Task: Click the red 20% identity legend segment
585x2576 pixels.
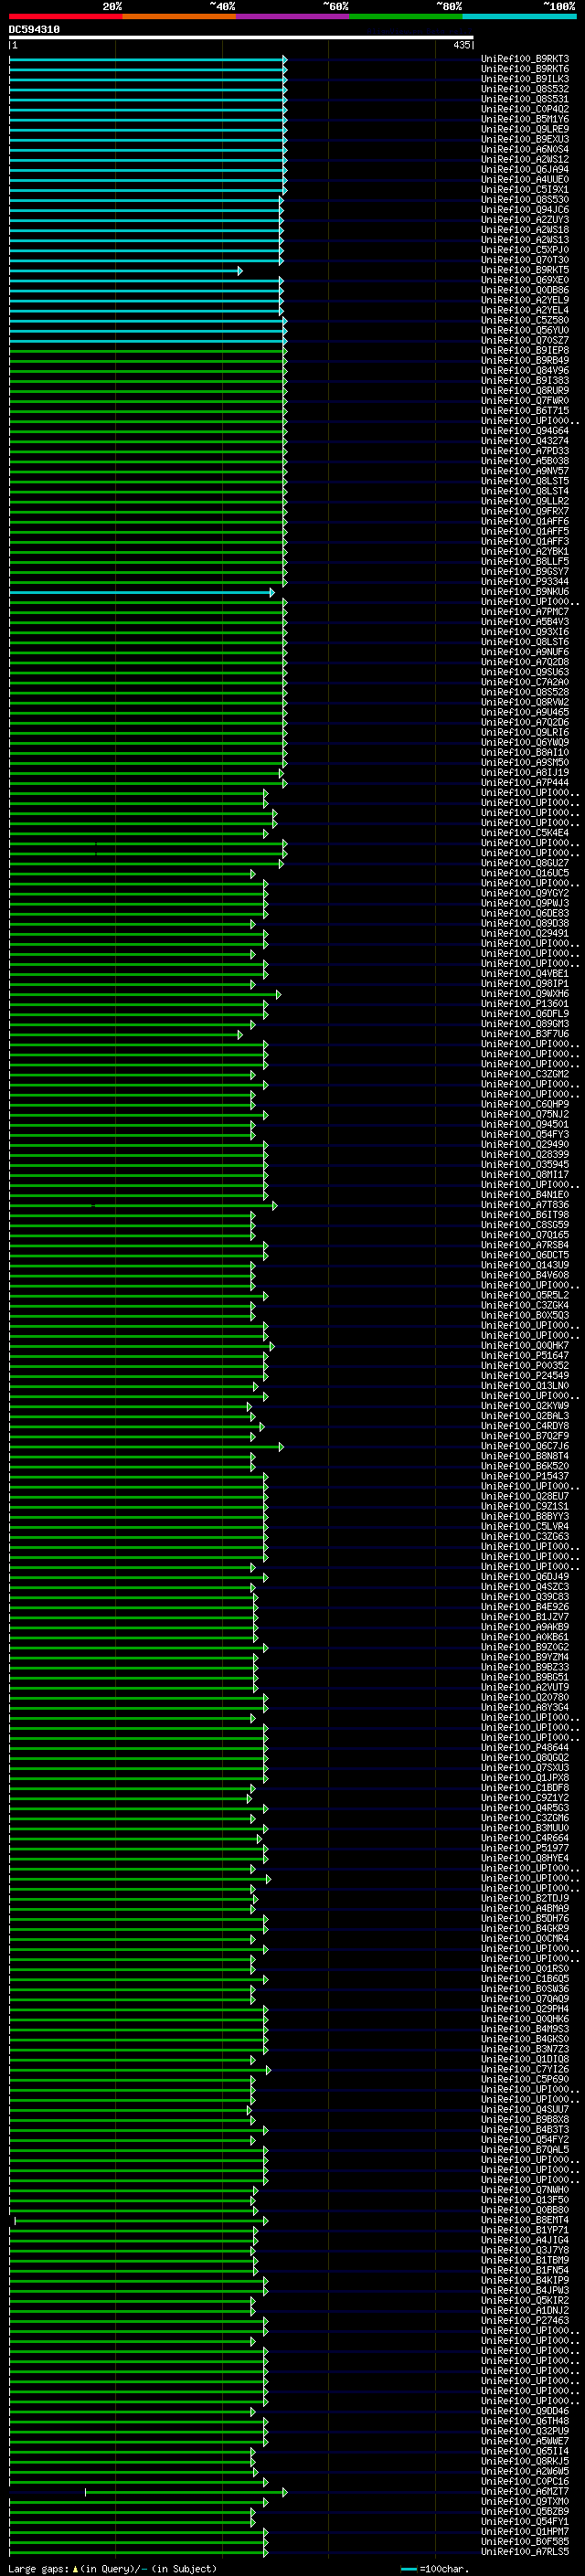Action: tap(65, 16)
